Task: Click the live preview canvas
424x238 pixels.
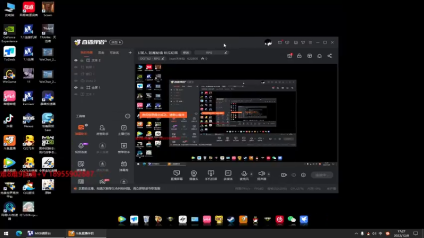Action: point(236,115)
